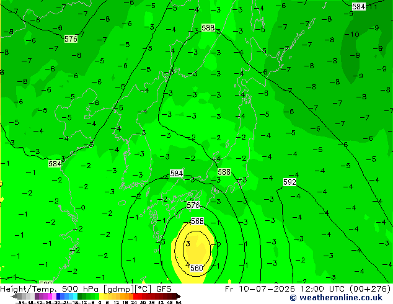Click the forecast date 'Fr 10-07-2026 12:00 UTC'
Screen dimensions: 393x304
tap(285, 288)
